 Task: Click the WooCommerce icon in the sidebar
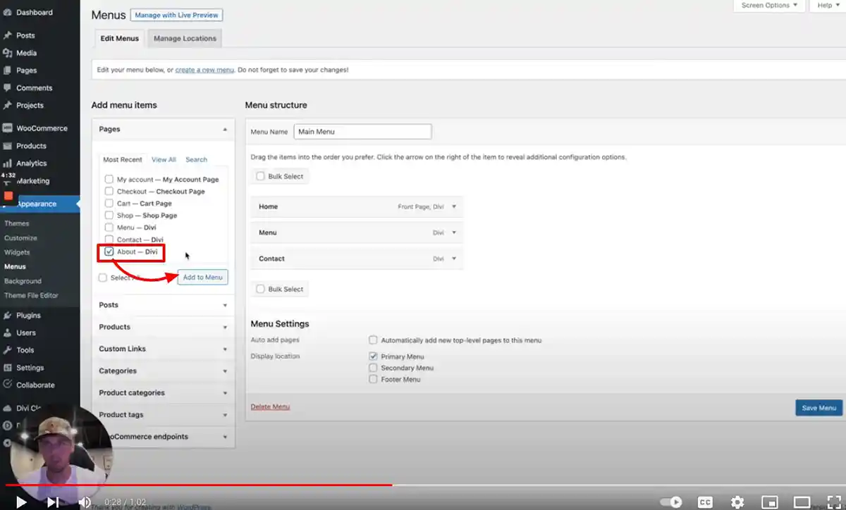pos(7,128)
